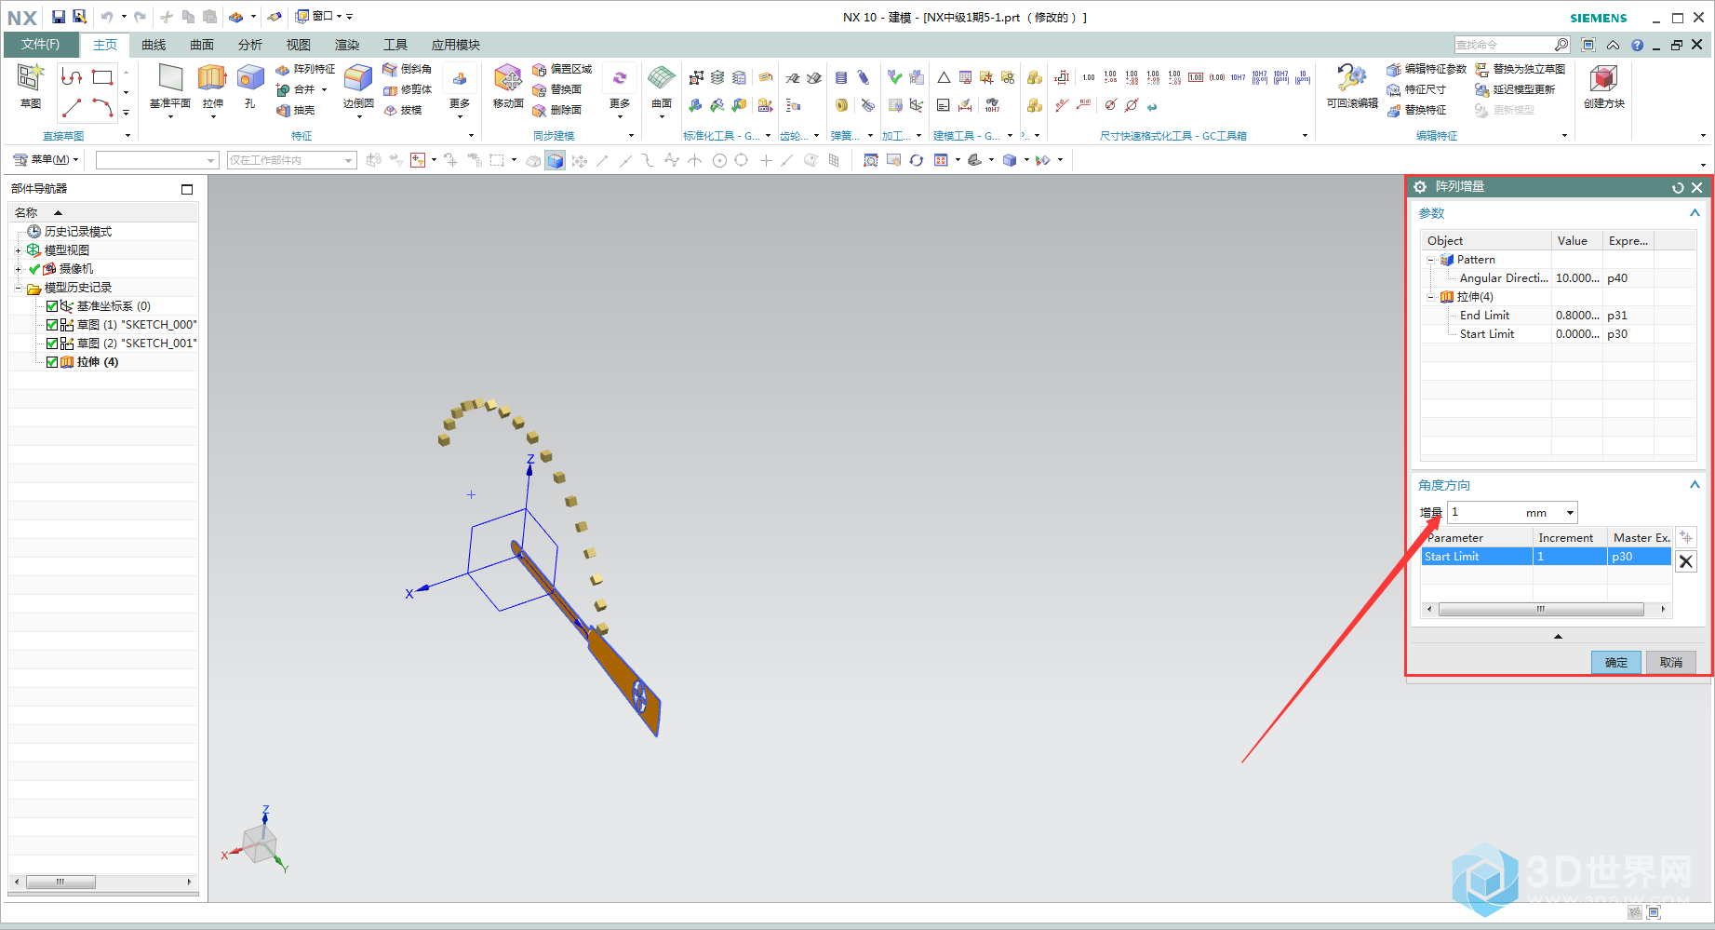This screenshot has height=930, width=1715.
Task: Open the 应用模块 tab
Action: [x=456, y=45]
